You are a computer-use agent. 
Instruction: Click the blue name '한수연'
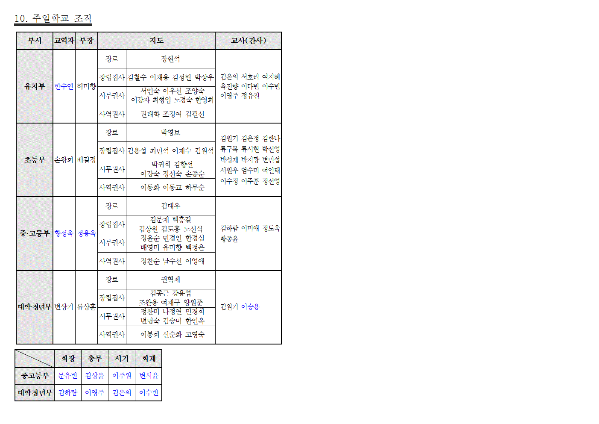tap(64, 86)
